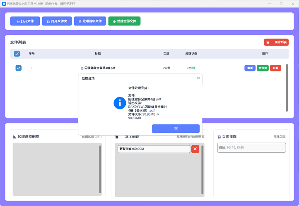
Task: Uncheck the checkbox for file row 1
Action: tap(18, 68)
